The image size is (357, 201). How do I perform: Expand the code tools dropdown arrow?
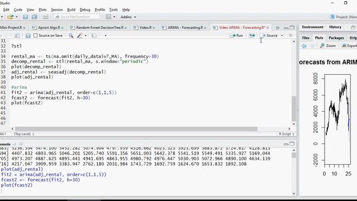(x=85, y=36)
